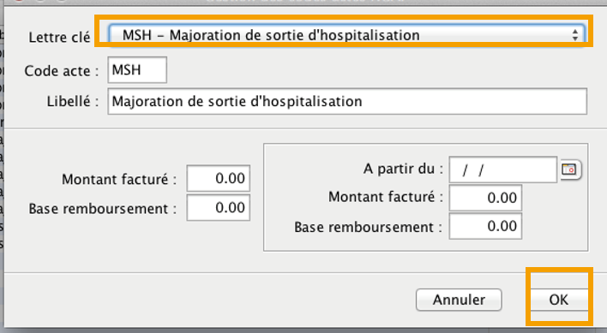Open the Lettre clé MSH dropdown
Image resolution: width=607 pixels, height=333 pixels.
point(346,35)
